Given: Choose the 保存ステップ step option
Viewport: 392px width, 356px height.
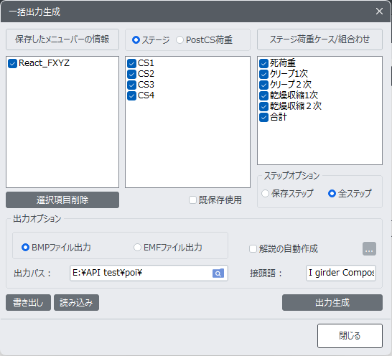Looking at the screenshot, I should pos(265,193).
